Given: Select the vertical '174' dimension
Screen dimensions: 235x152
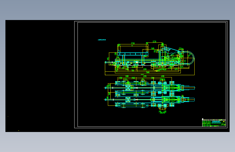Looking at the screenshot, I should pos(185,61).
